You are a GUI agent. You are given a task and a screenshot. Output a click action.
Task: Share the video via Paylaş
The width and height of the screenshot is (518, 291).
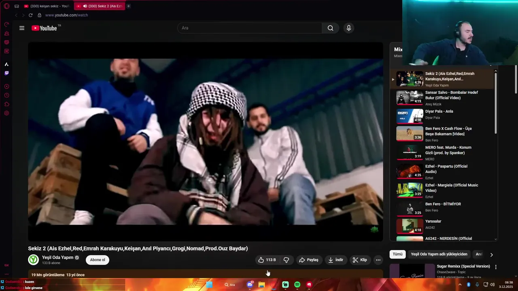[309, 260]
